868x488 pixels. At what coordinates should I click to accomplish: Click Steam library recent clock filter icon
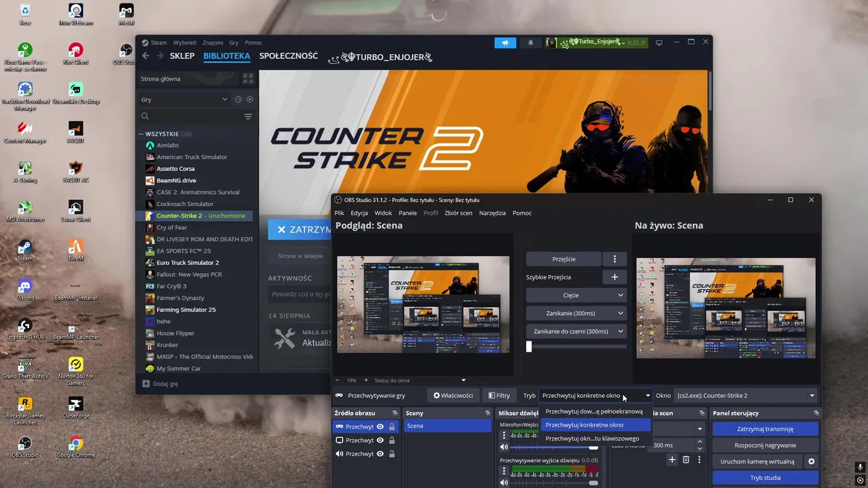239,100
